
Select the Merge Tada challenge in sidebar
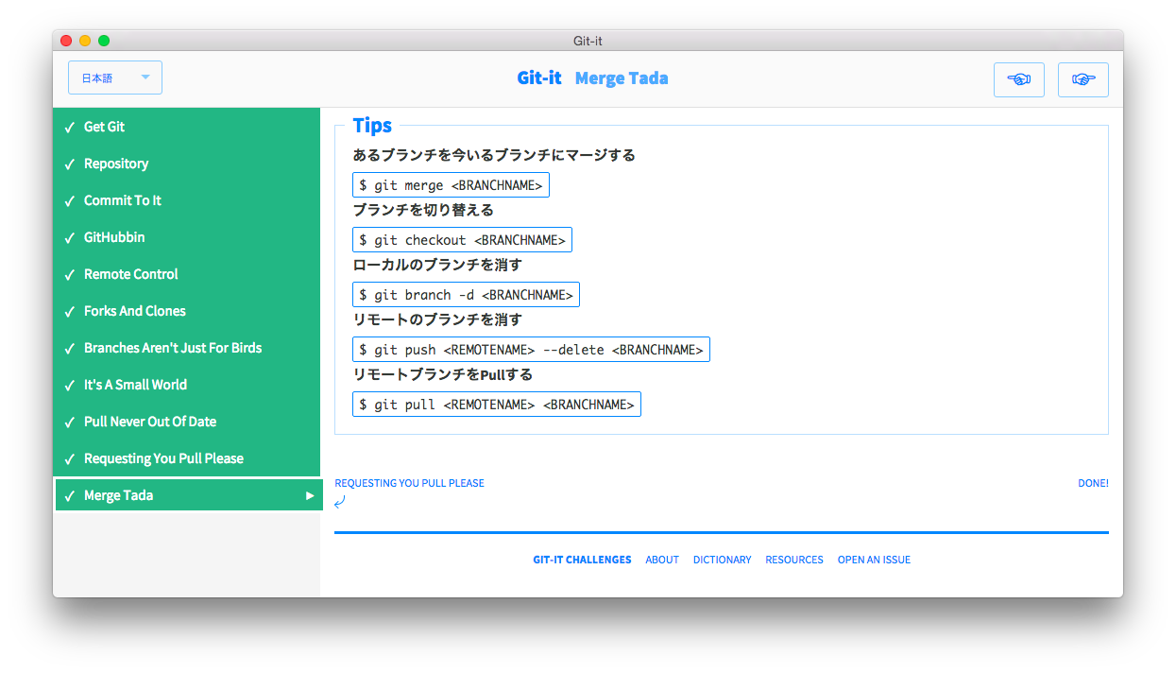tap(189, 495)
